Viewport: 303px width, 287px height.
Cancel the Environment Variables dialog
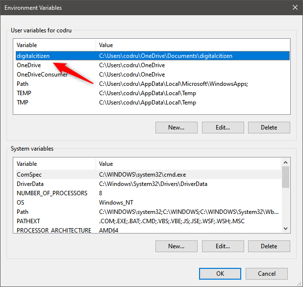266,274
